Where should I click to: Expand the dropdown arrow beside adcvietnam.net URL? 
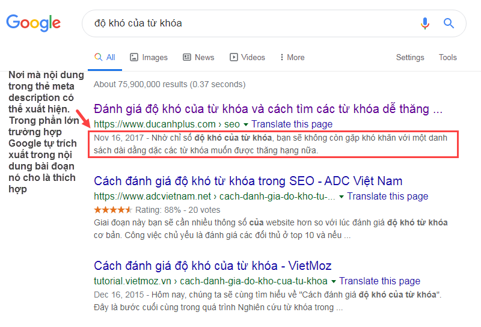coord(341,197)
